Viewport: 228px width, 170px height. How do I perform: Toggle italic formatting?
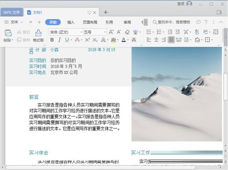click(59, 40)
